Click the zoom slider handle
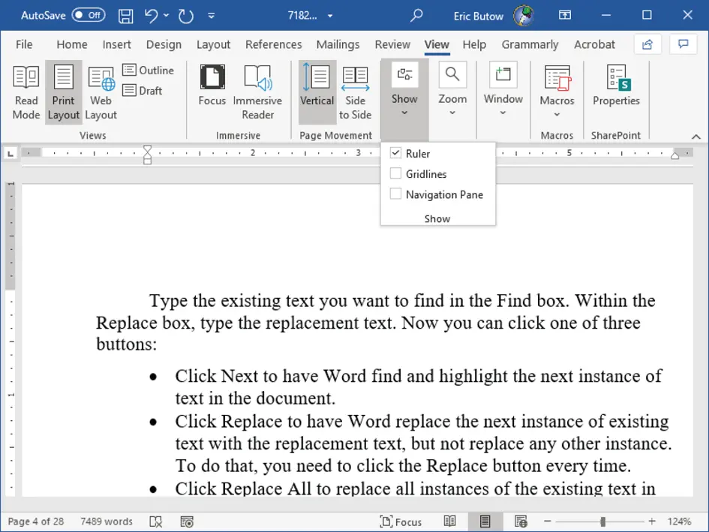Screen dimensions: 709x532 [x=602, y=521]
